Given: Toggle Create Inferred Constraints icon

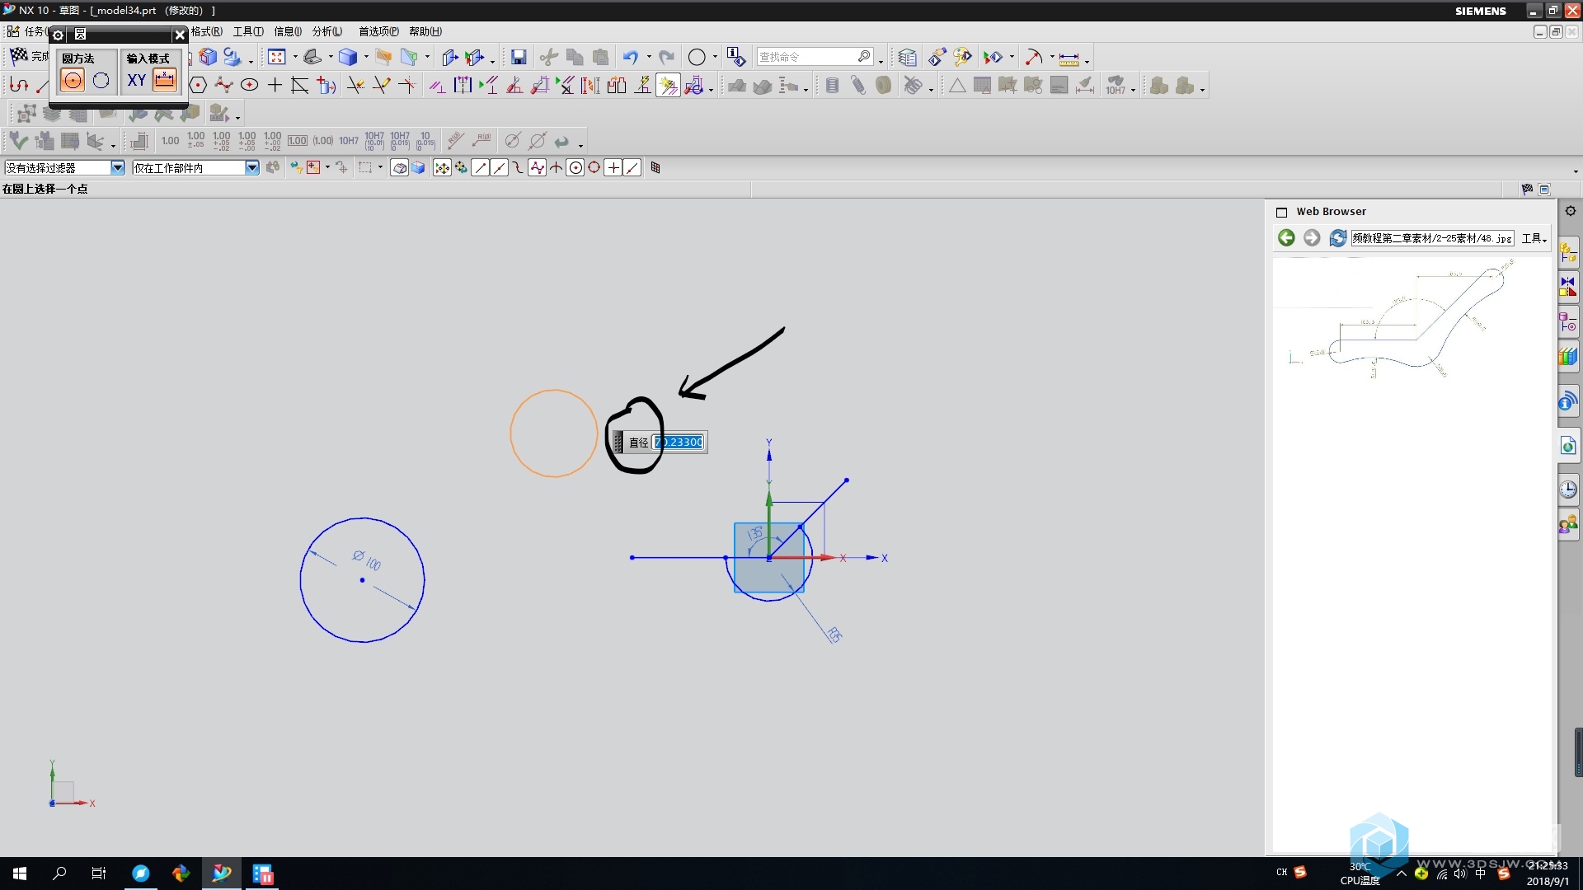Looking at the screenshot, I should [x=668, y=85].
